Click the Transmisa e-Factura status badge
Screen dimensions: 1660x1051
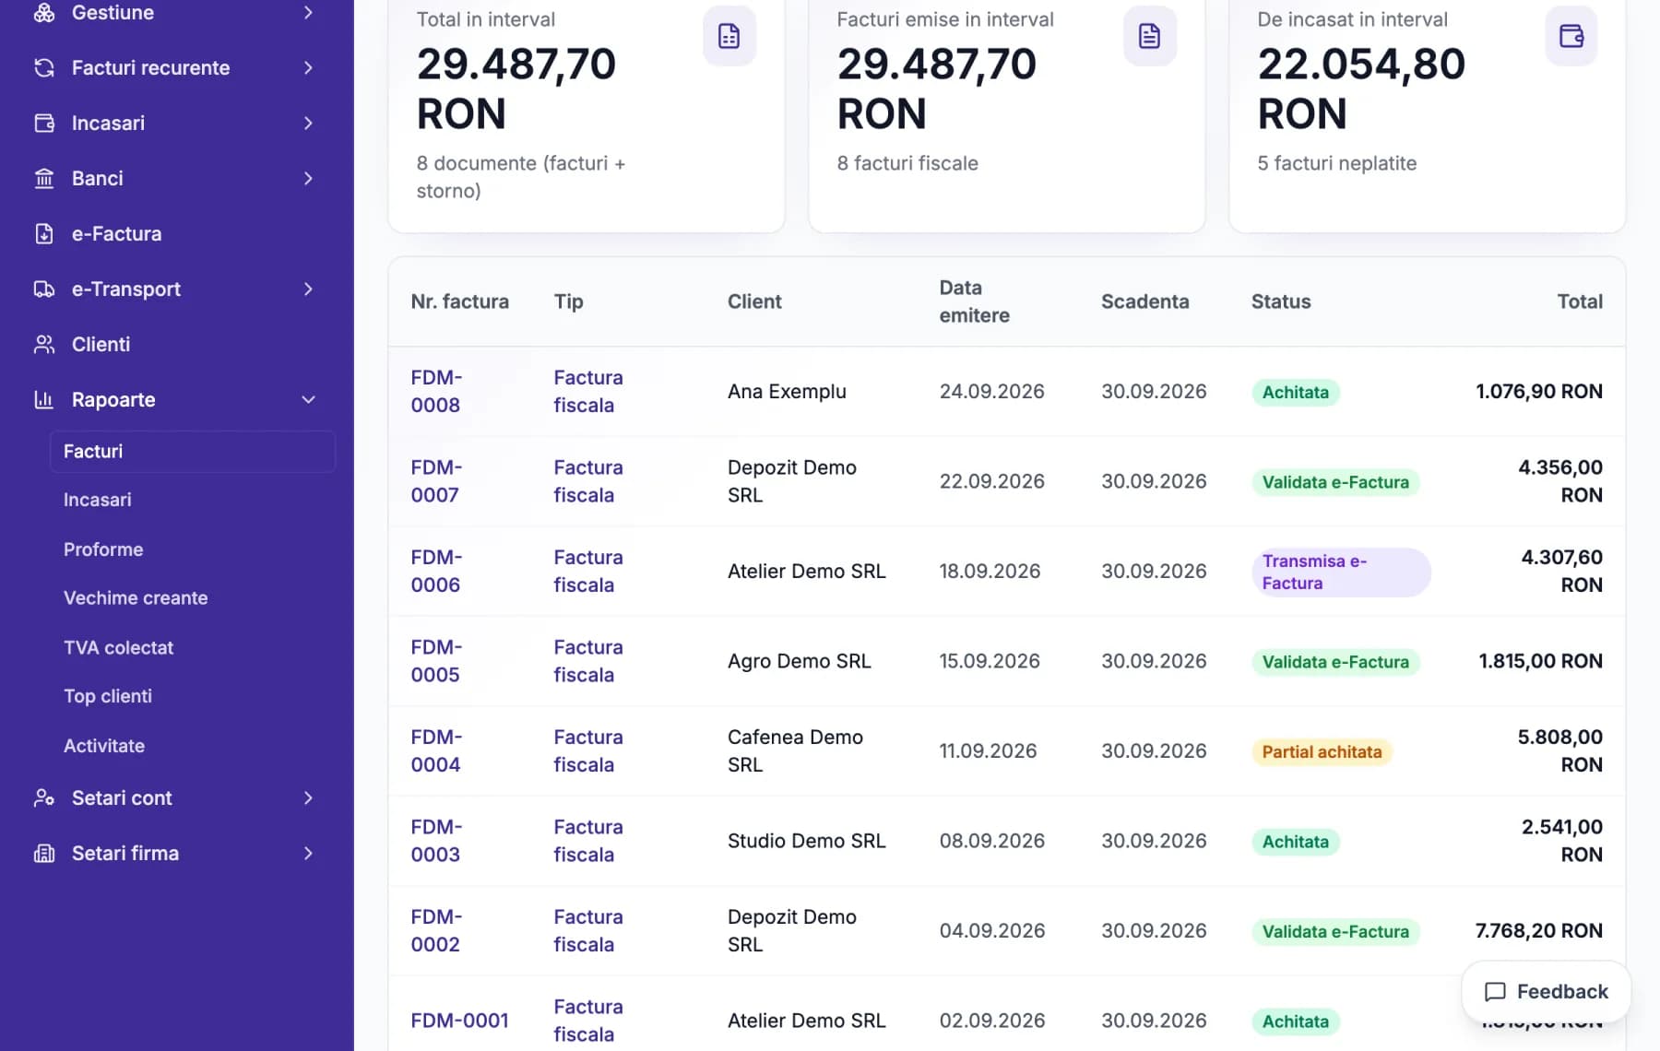[x=1340, y=573]
